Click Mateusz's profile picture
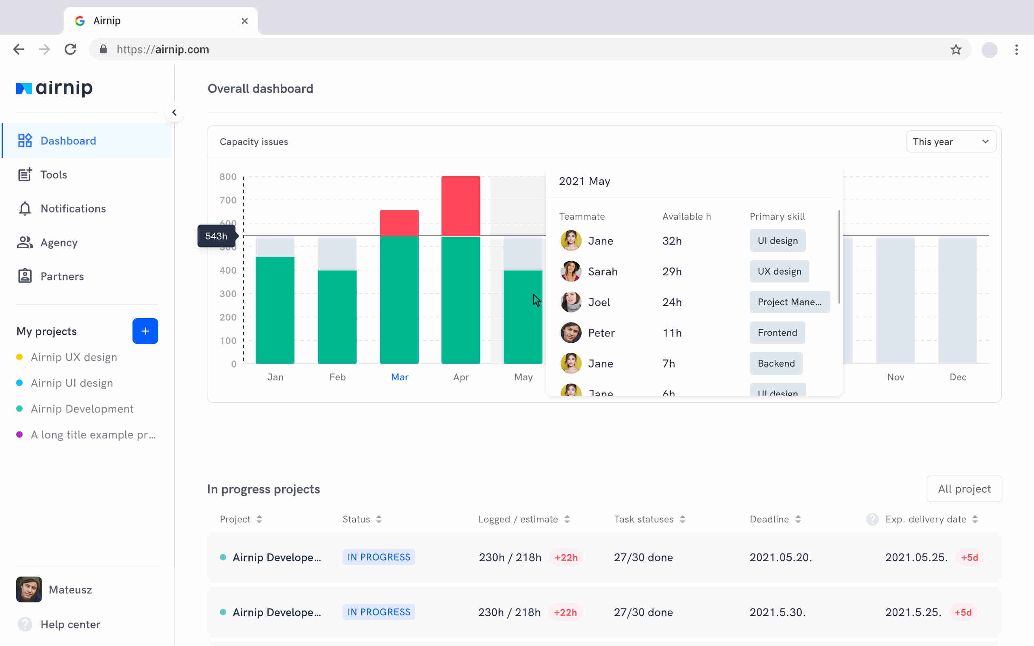 [x=29, y=589]
